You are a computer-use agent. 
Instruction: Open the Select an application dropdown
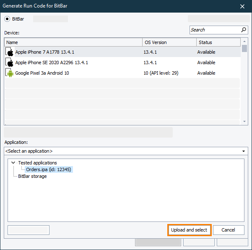tap(244, 151)
